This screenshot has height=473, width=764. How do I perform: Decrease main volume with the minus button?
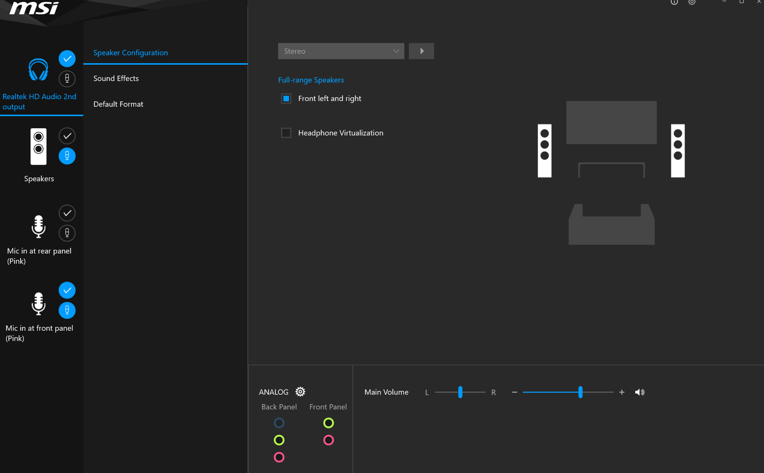[x=515, y=392]
